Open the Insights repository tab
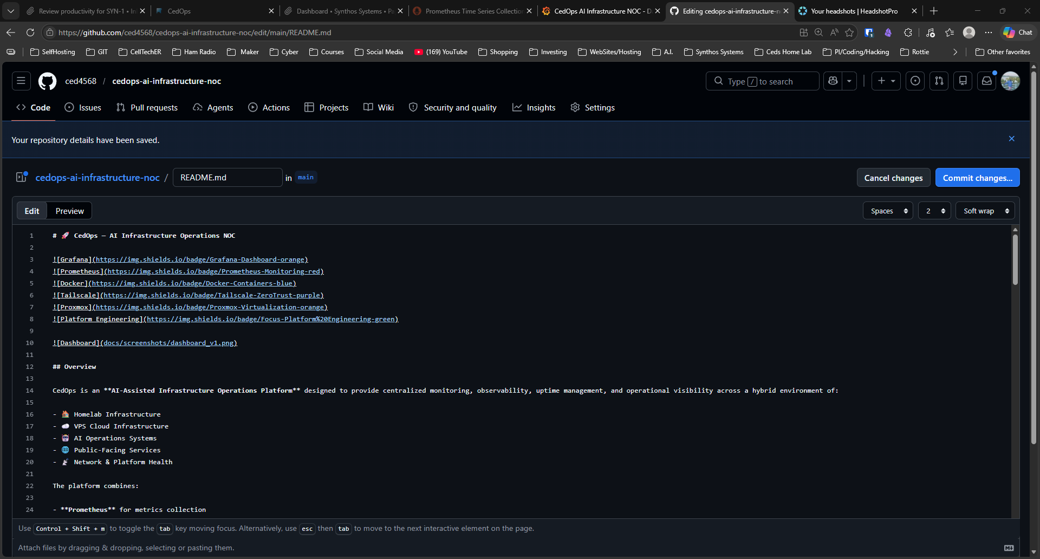 point(534,107)
